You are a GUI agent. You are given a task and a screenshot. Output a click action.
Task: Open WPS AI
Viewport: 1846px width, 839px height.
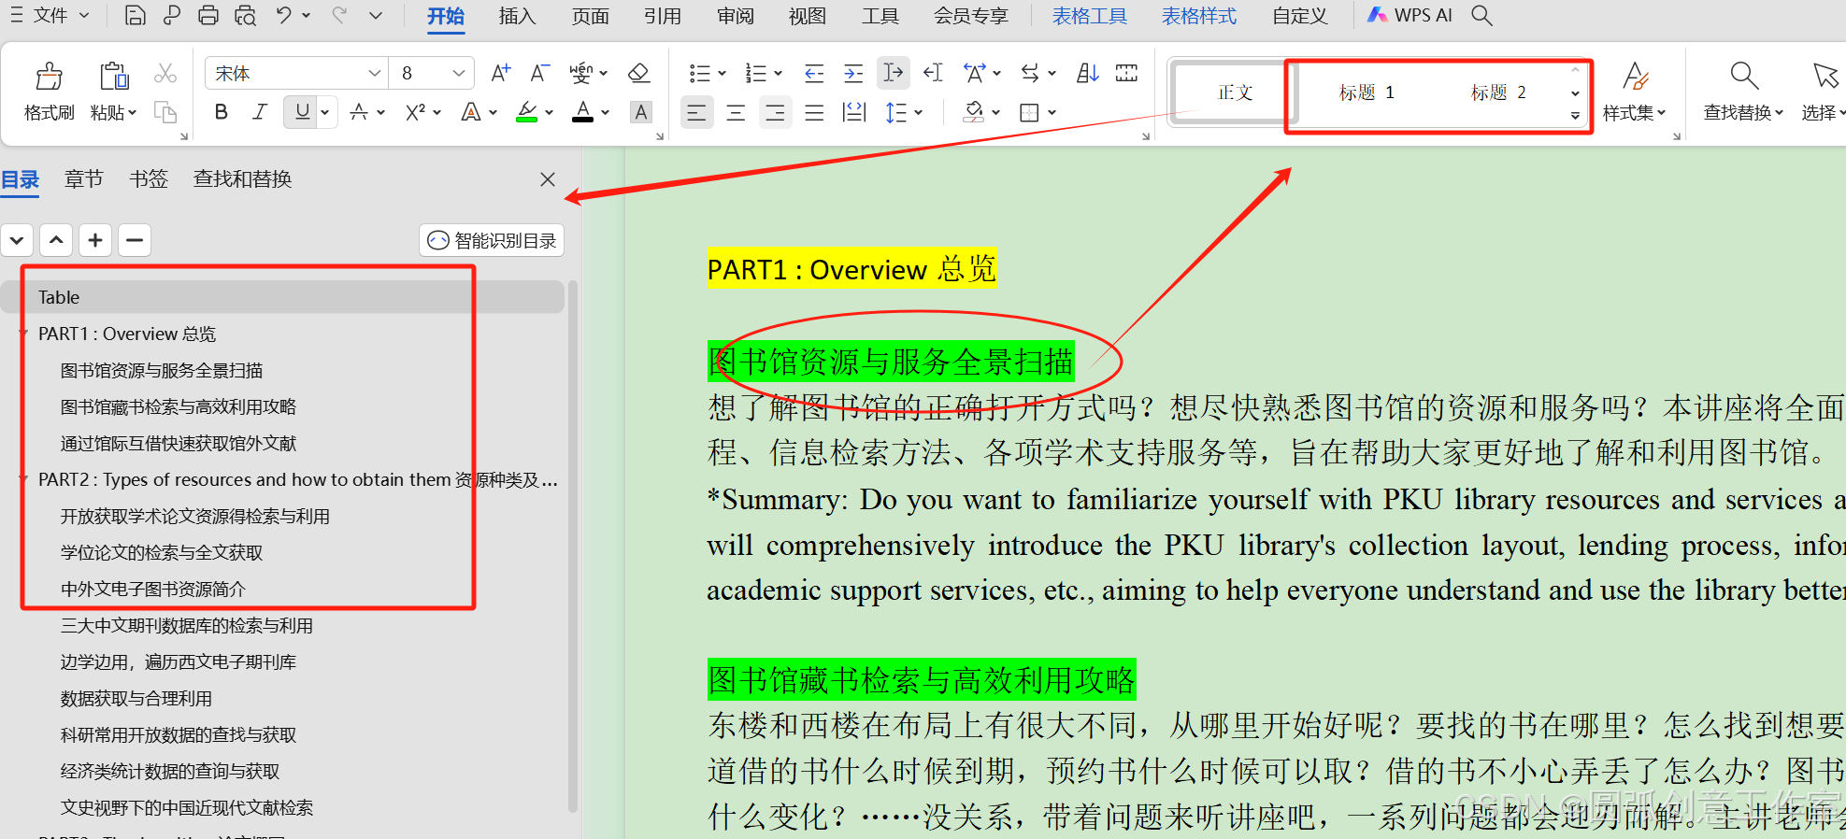point(1409,15)
